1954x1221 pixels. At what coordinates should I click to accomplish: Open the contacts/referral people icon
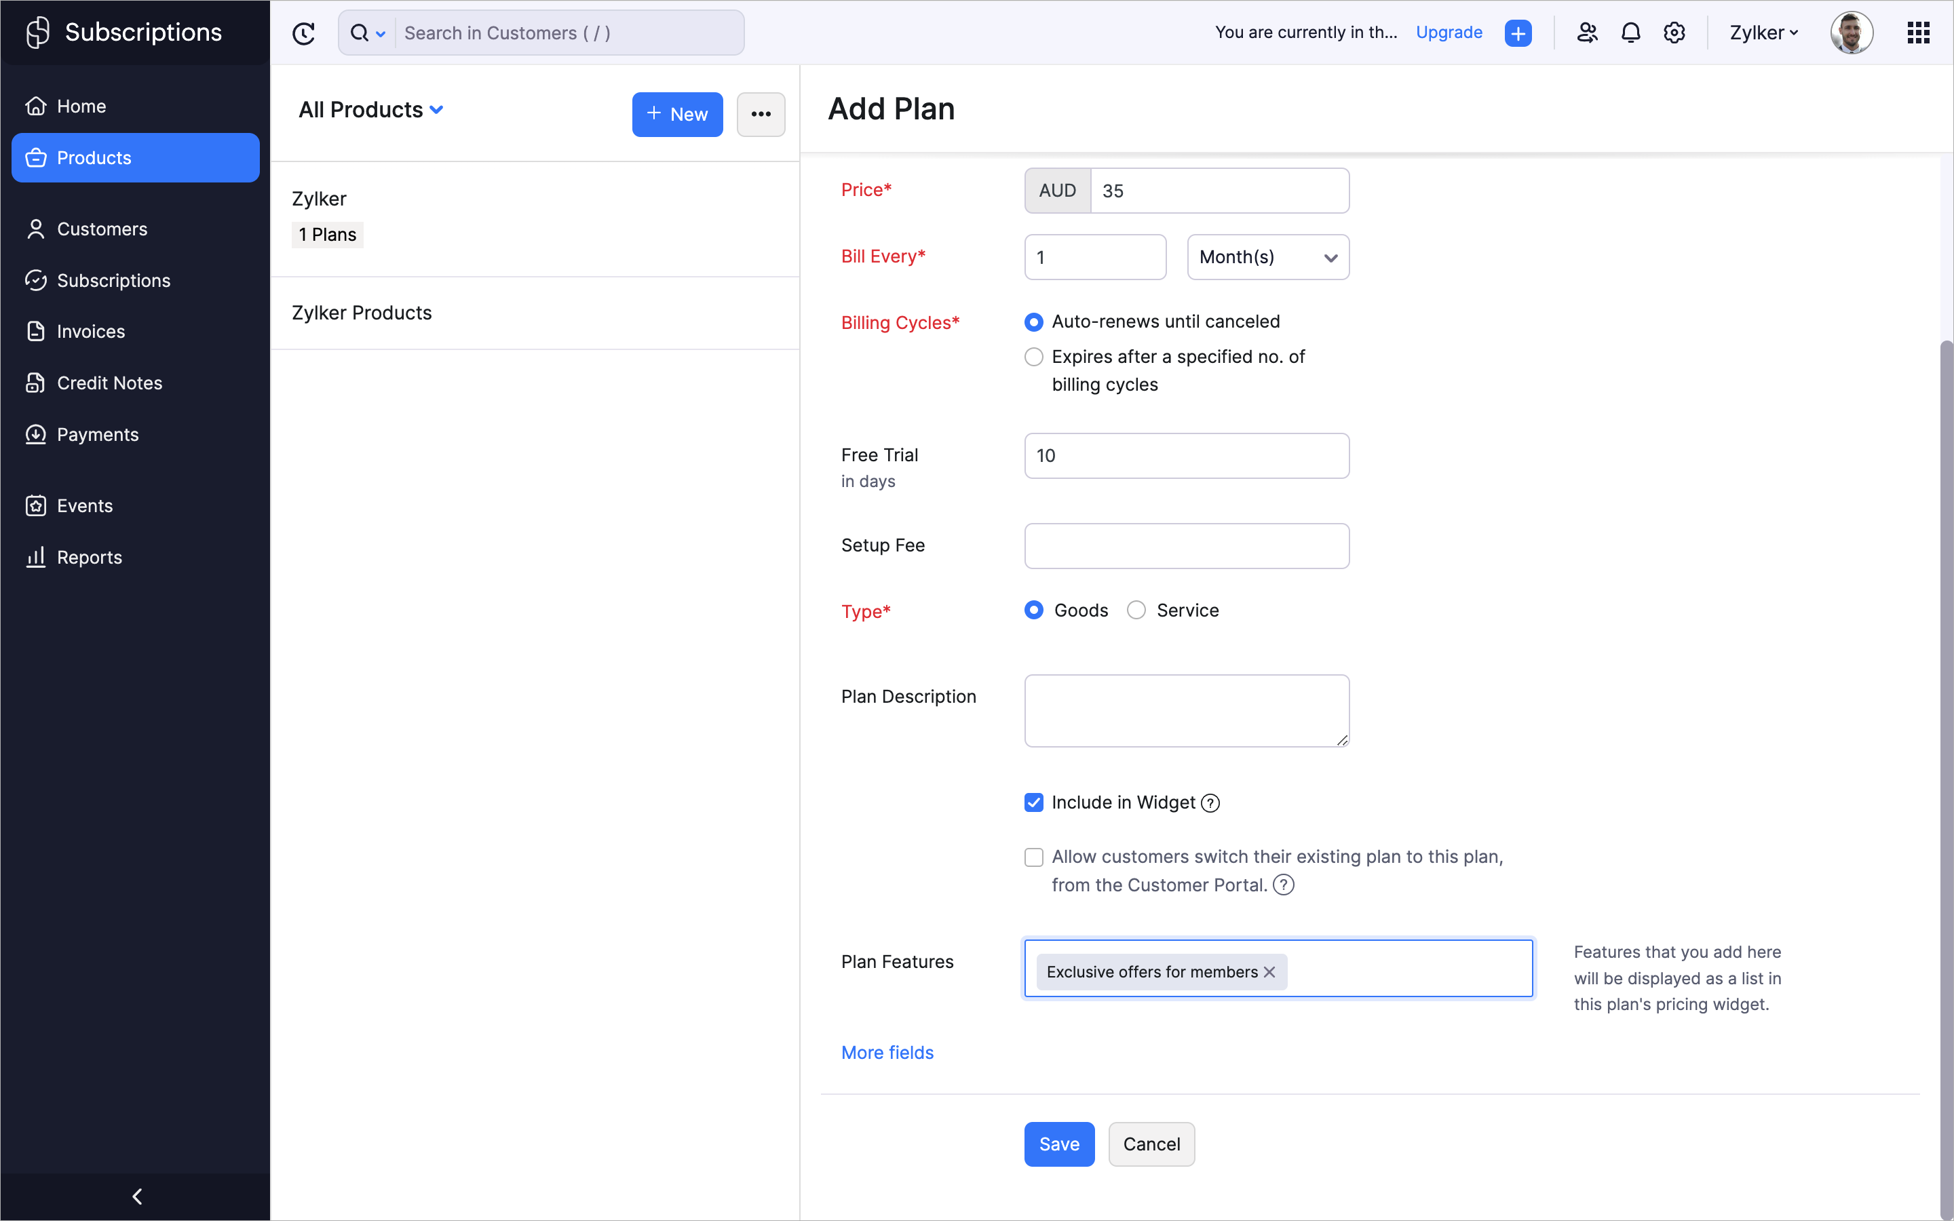click(x=1588, y=33)
